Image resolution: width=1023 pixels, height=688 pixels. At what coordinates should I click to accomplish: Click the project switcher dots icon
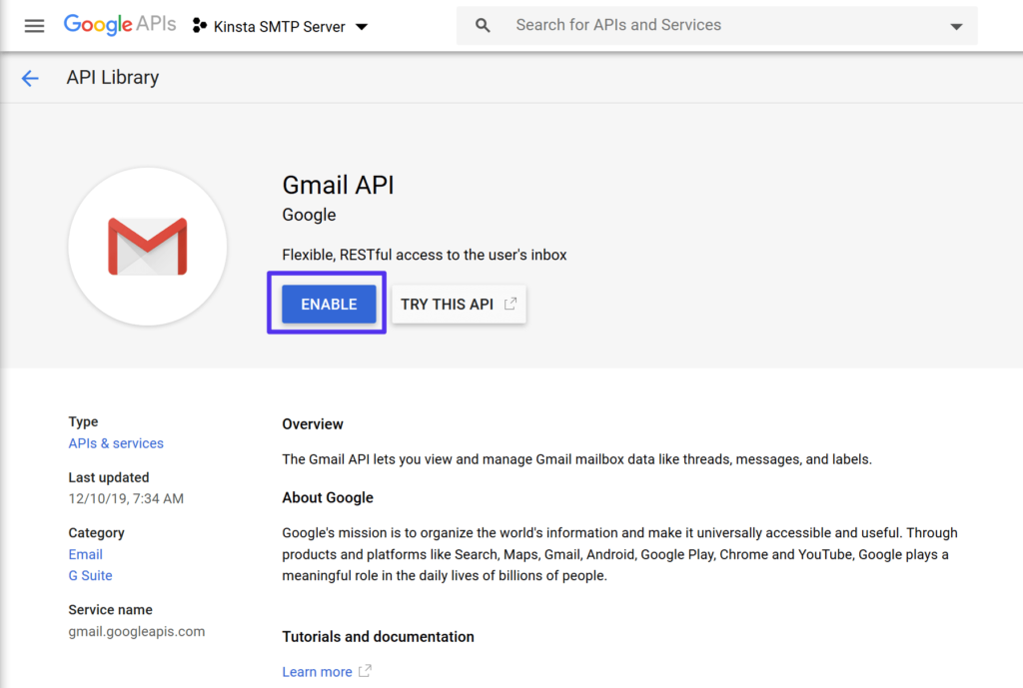199,27
